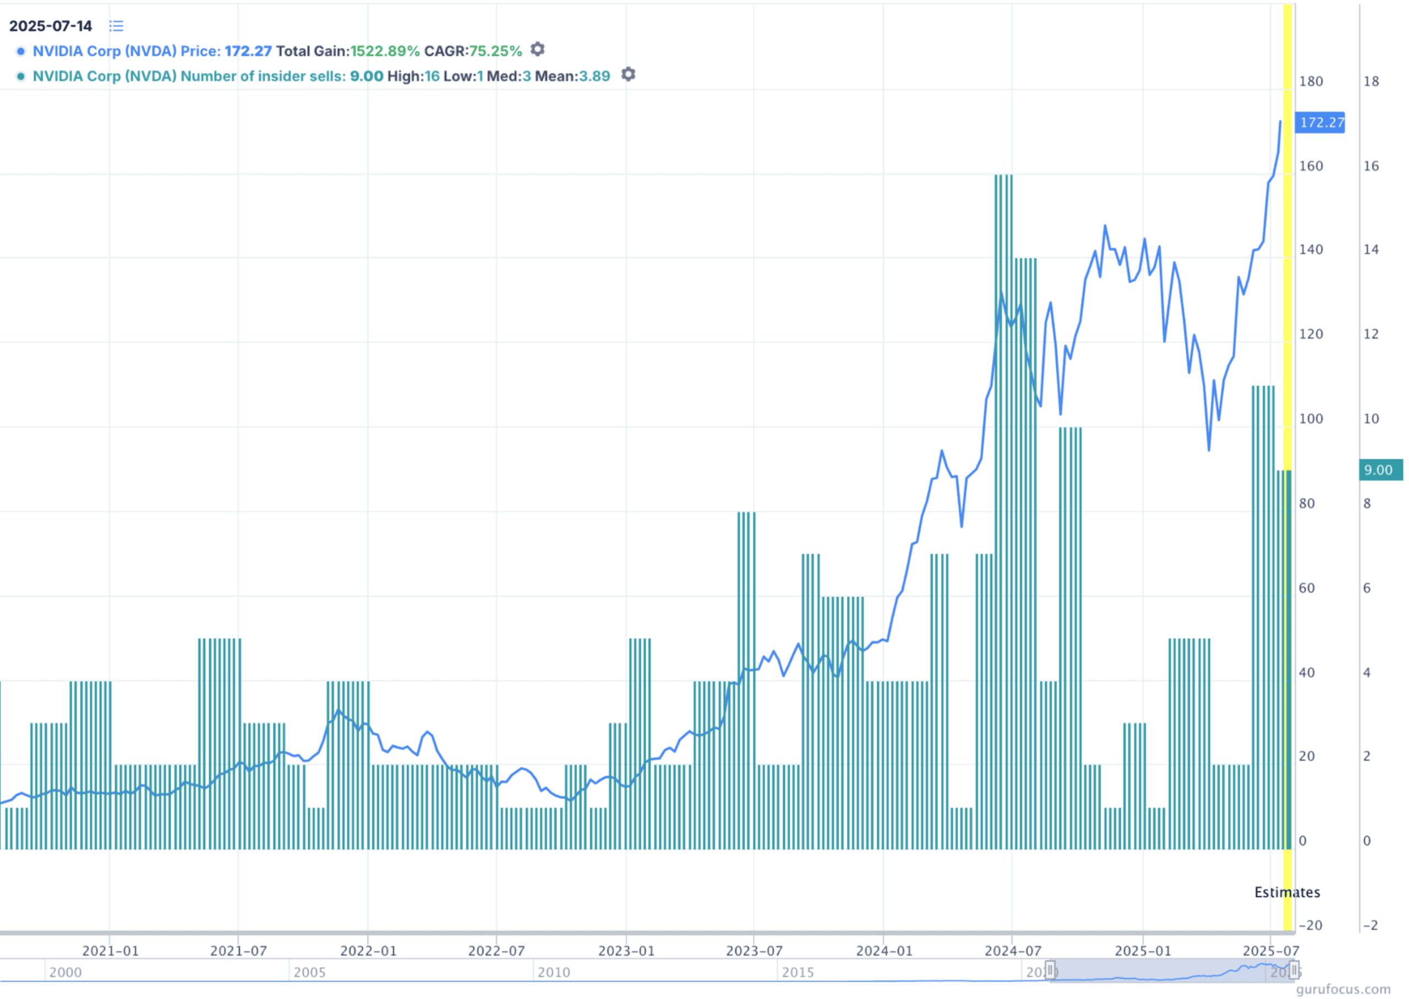Viewport: 1409px width, 999px height.
Task: Click year 2010 in the navigator timeline
Action: (554, 973)
